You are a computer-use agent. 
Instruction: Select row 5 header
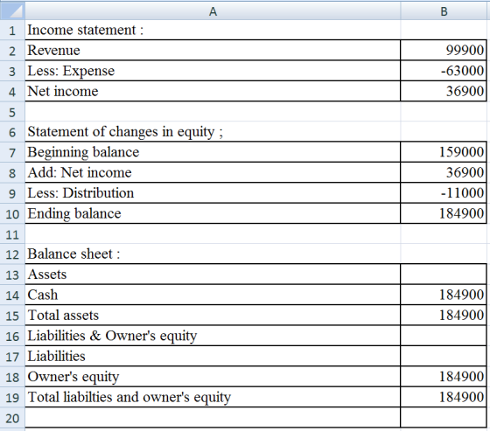pos(12,112)
